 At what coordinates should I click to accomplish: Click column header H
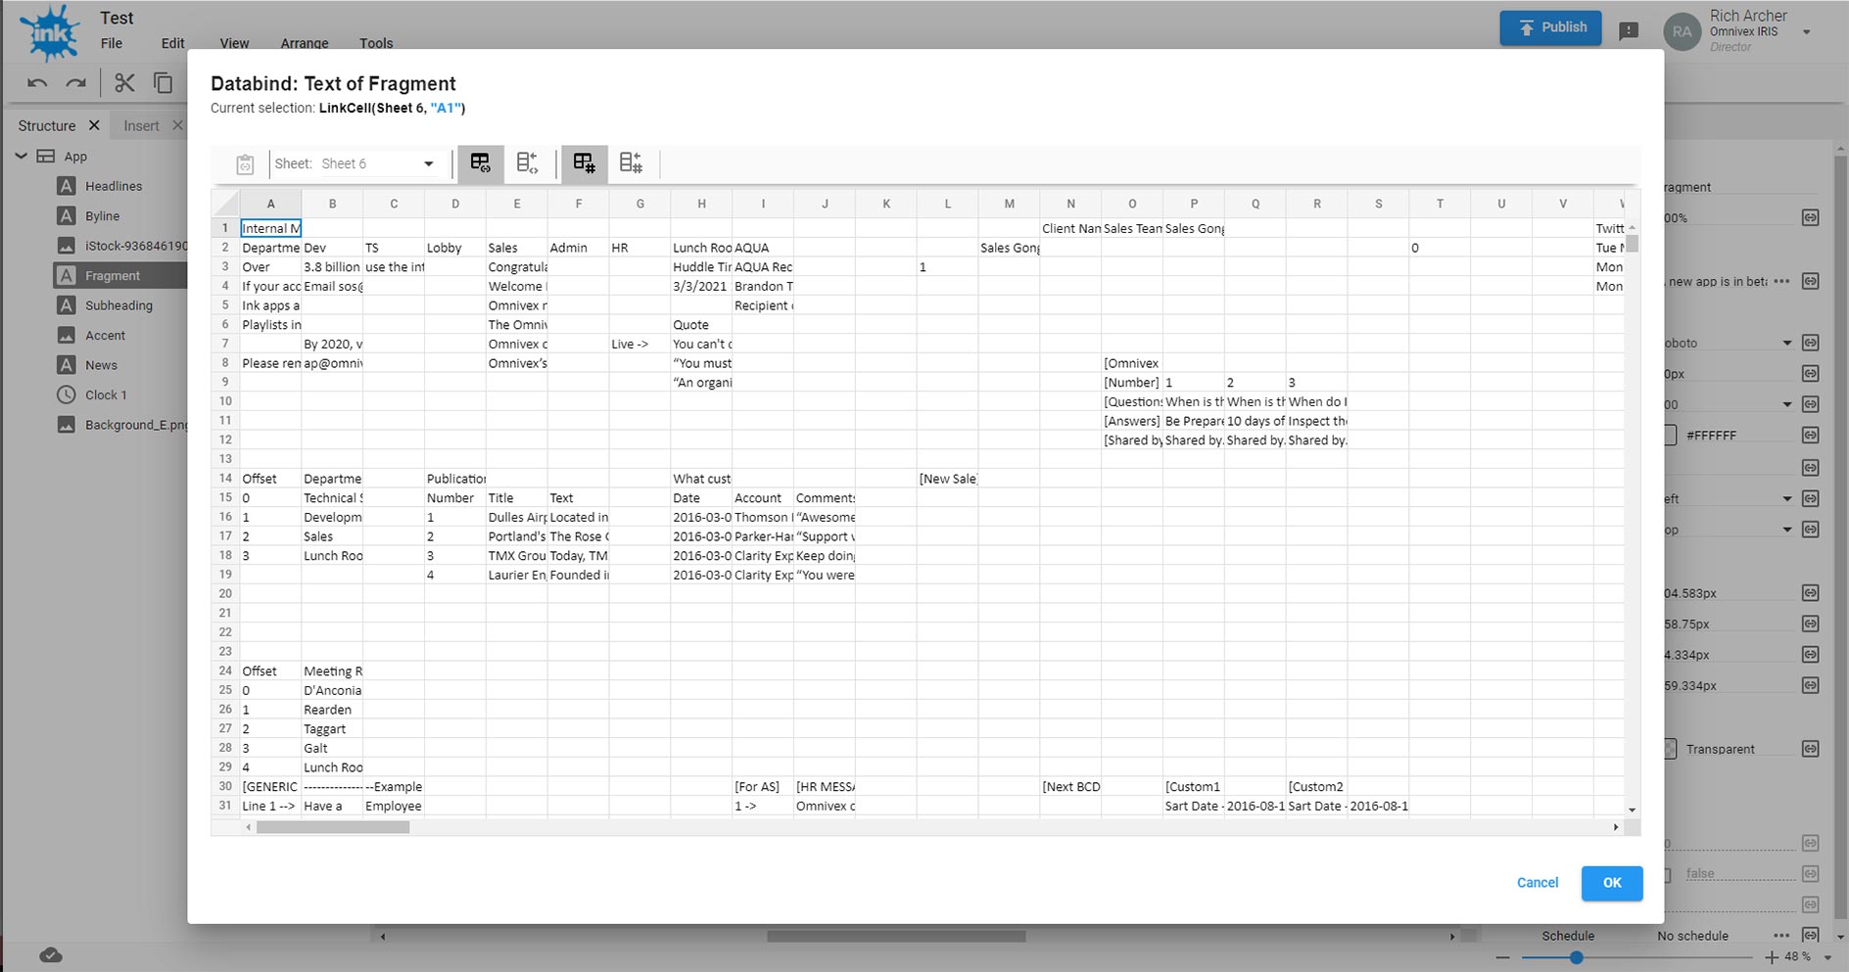click(701, 204)
